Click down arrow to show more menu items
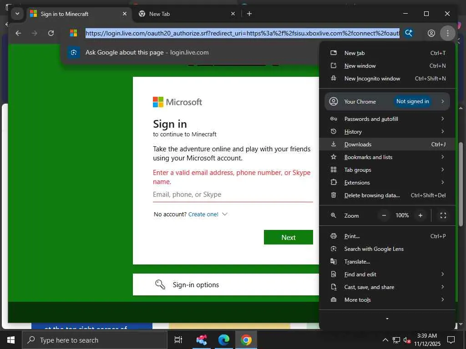 (x=387, y=319)
